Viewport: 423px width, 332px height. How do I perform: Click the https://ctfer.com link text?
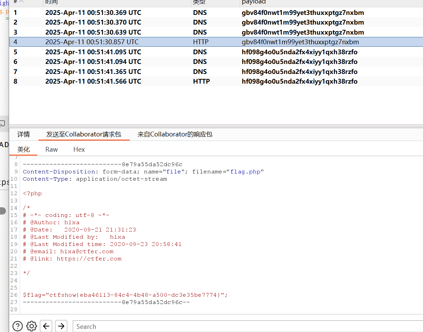tap(89, 259)
